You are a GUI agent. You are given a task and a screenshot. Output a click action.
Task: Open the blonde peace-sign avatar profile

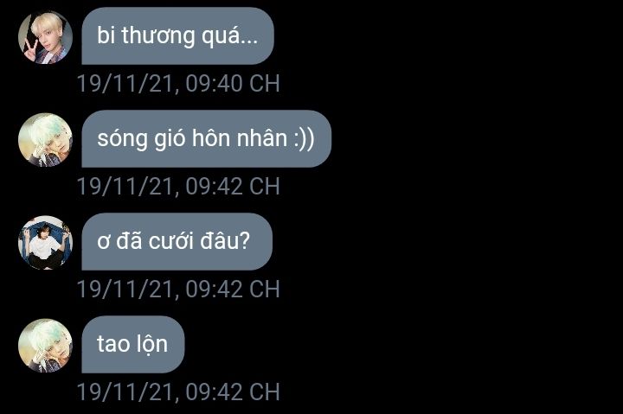[x=45, y=37]
